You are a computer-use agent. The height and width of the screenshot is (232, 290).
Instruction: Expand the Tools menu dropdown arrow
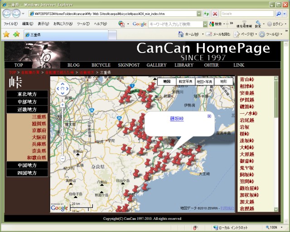coord(281,34)
